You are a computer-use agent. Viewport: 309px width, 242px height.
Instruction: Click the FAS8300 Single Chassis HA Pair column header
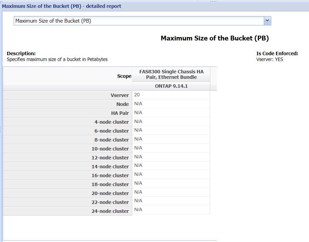pos(171,74)
